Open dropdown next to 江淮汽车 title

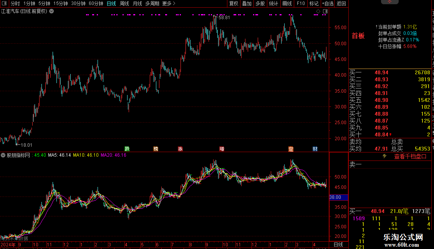tap(51, 11)
